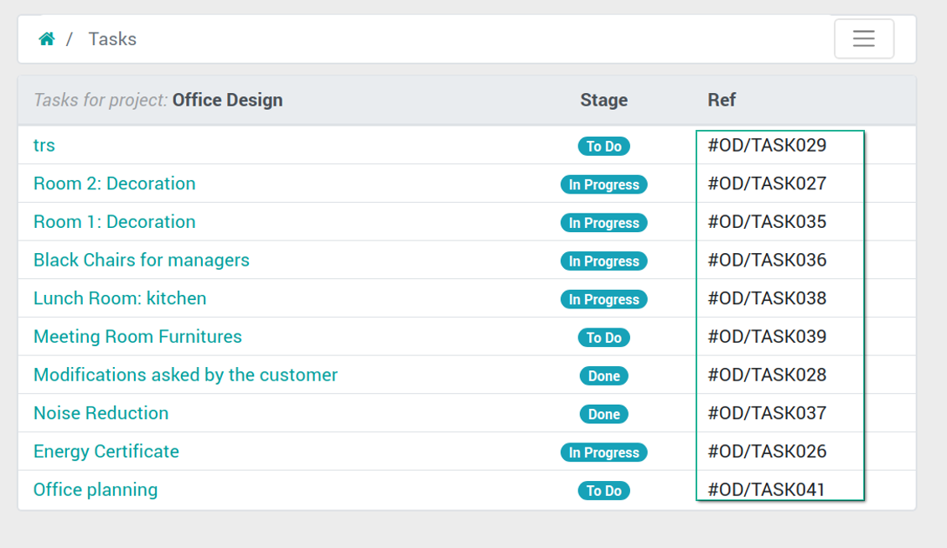Open Lunch Room: kitchen task
947x548 pixels.
(x=120, y=298)
